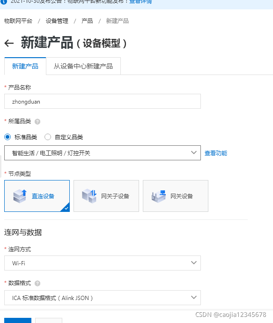Viewport: 273px width, 323px height.
Task: Switch to the 新建产品 tab
Action: (x=25, y=66)
